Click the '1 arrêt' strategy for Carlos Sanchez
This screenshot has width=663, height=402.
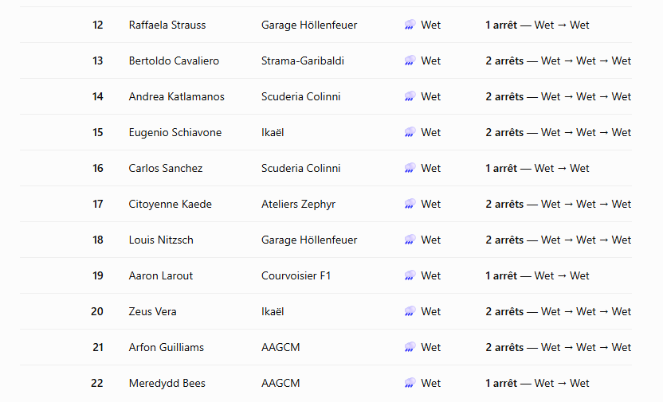(x=501, y=168)
